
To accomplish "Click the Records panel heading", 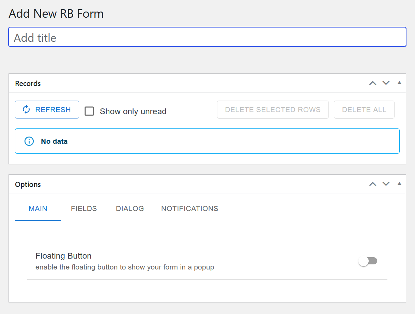I will pos(28,84).
